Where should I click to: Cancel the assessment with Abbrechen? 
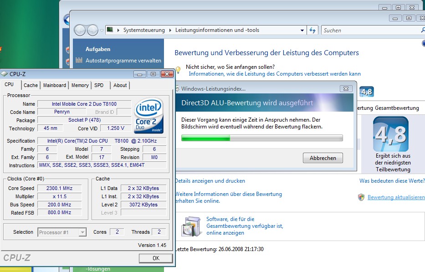323,158
